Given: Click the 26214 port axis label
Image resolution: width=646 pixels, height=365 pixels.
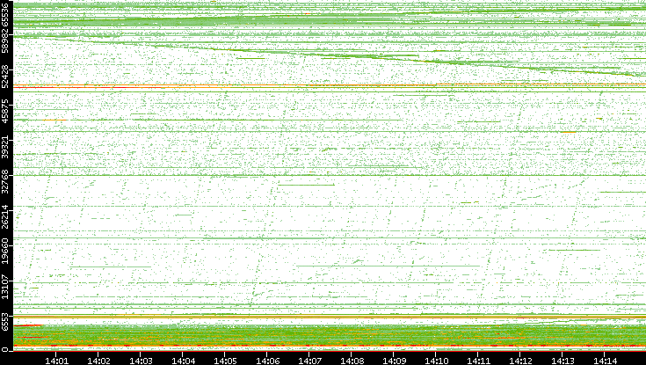Looking at the screenshot, I should point(5,216).
